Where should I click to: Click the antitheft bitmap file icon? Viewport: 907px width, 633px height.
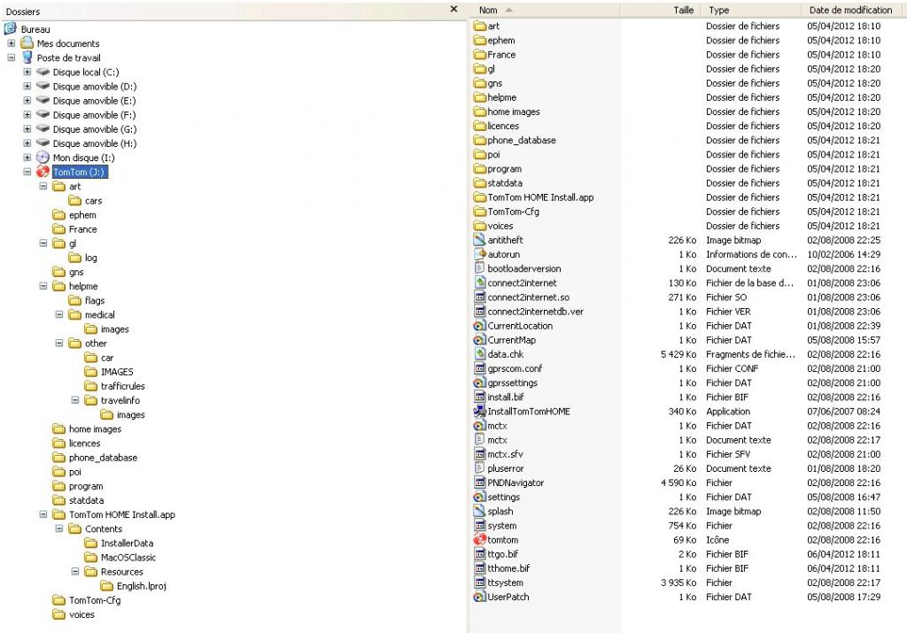[x=479, y=240]
